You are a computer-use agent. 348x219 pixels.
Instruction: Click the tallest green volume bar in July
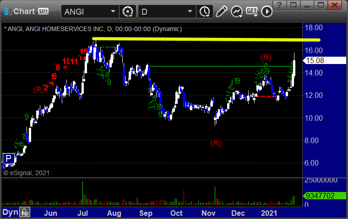tap(82, 193)
